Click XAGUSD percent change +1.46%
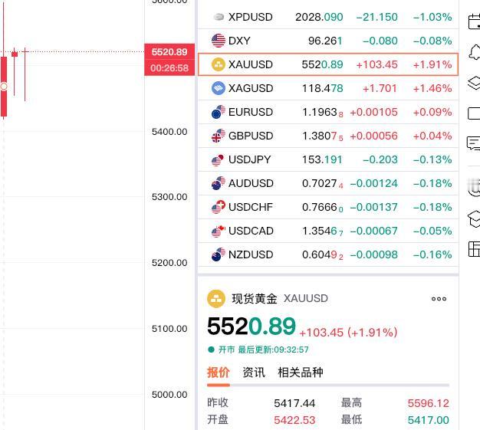This screenshot has width=480, height=430. tap(432, 88)
